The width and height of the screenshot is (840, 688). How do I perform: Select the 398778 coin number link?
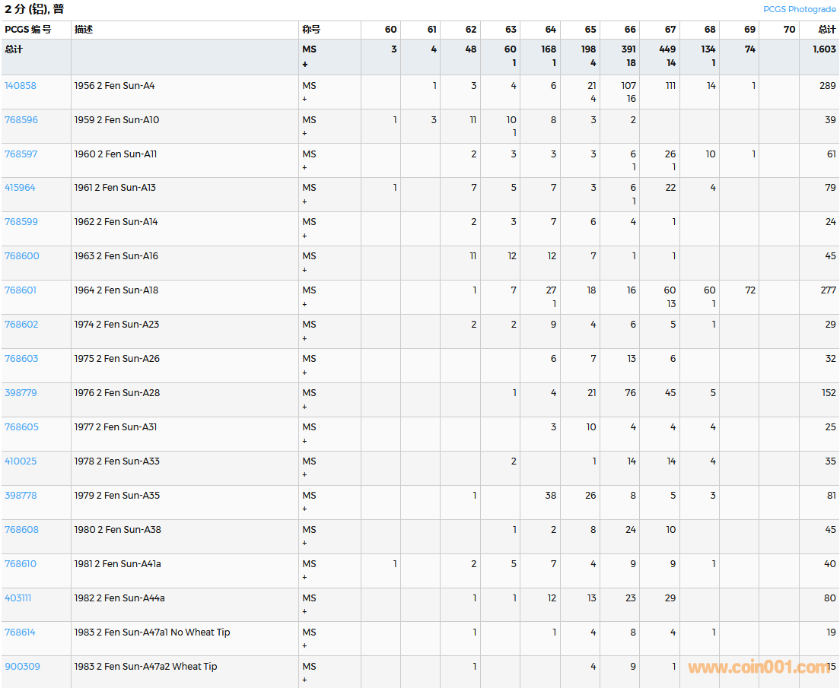pyautogui.click(x=21, y=496)
